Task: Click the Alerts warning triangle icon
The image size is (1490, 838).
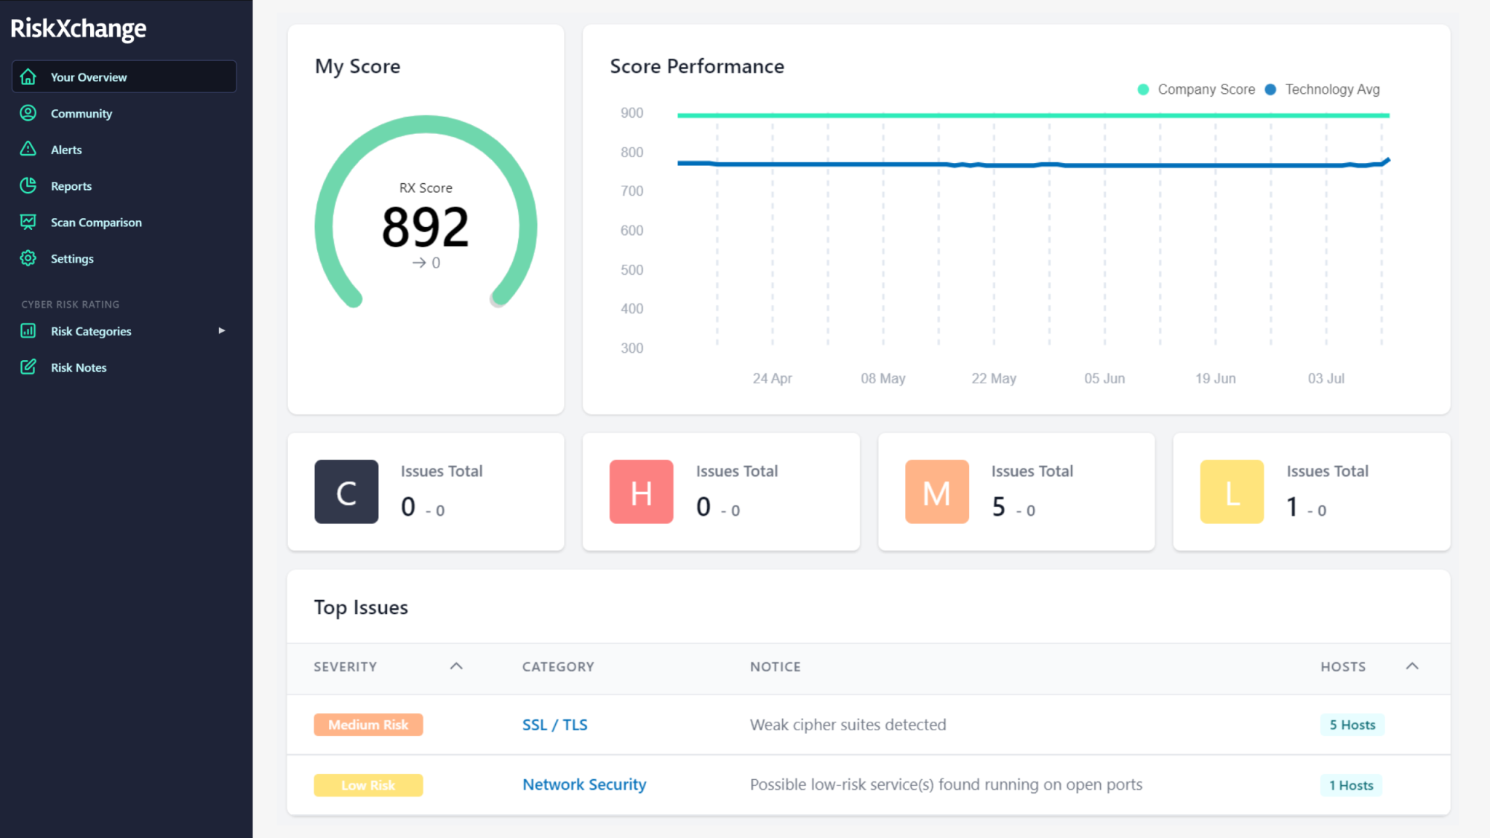Action: [28, 149]
